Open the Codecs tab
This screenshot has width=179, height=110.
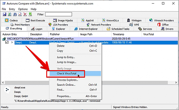click(11, 20)
